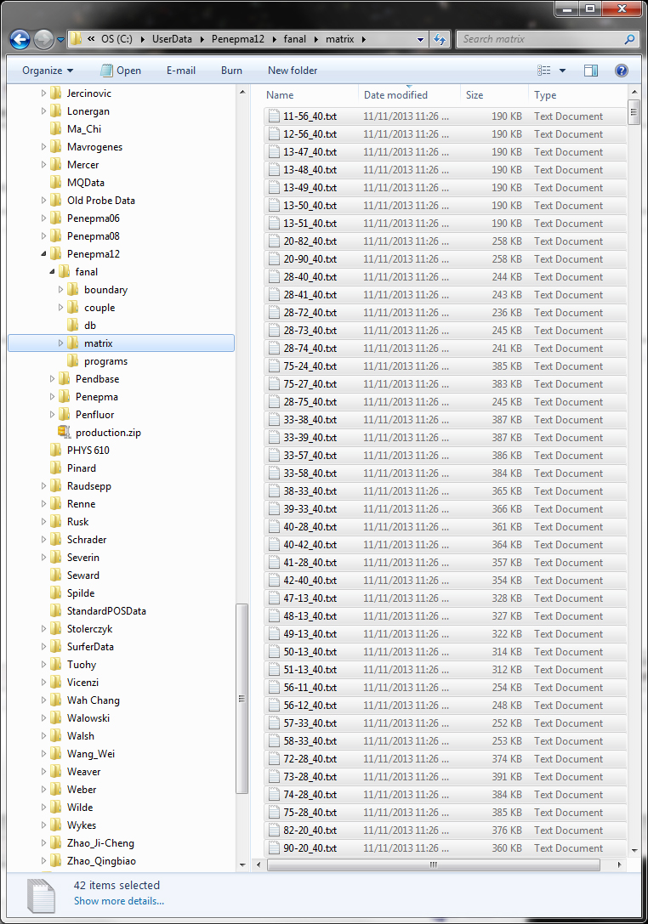
Task: Open the Organize menu
Action: point(48,71)
